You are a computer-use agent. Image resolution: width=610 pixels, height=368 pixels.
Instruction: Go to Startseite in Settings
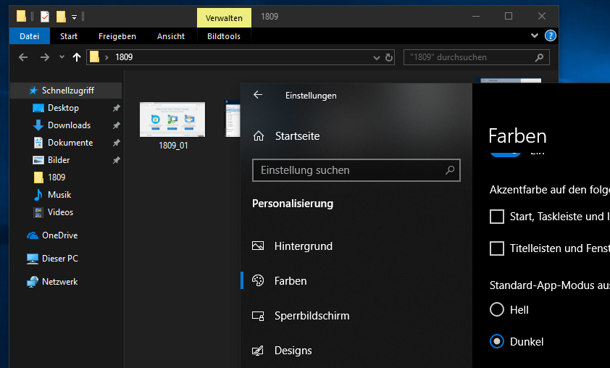pos(296,136)
